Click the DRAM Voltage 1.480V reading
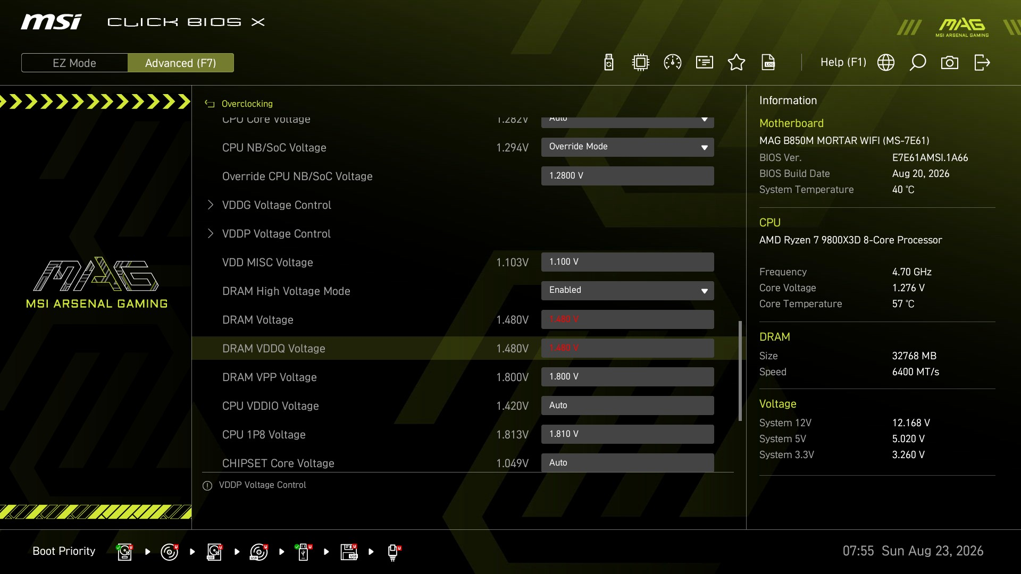1021x574 pixels. [512, 320]
